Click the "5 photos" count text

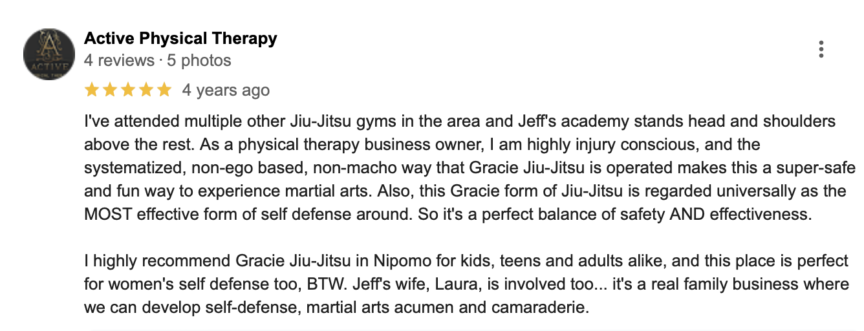click(199, 61)
